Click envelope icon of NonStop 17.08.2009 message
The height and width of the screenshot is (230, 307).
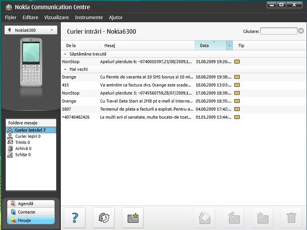point(237,93)
